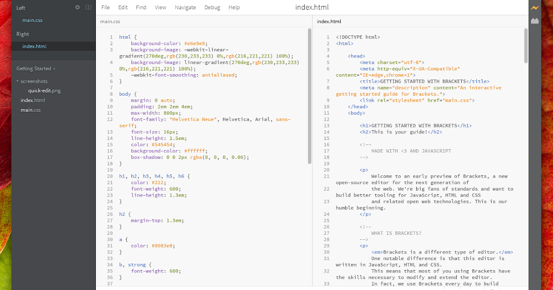Viewport: 553px width, 290px height.
Task: Select main.css in the file tree
Action: point(31,110)
